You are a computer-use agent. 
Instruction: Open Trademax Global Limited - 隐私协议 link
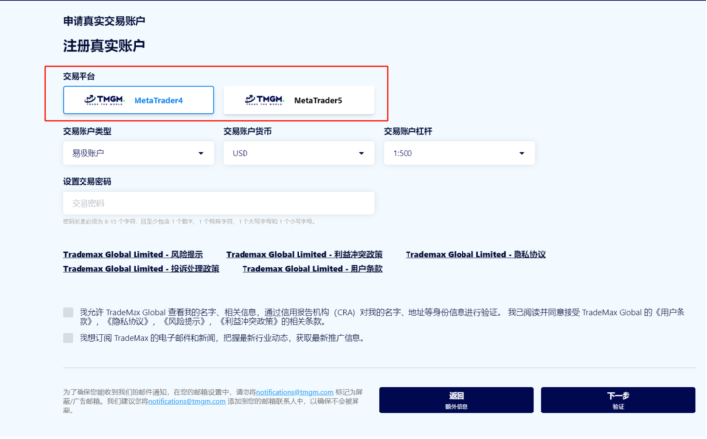point(475,255)
